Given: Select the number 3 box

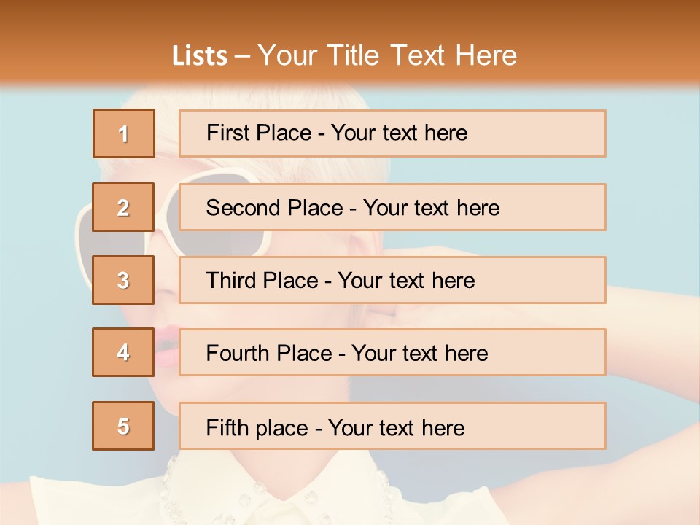Looking at the screenshot, I should (123, 280).
